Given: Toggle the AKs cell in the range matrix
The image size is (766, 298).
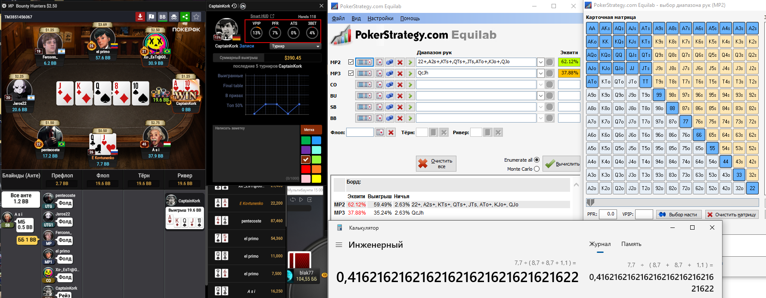Looking at the screenshot, I should point(605,28).
